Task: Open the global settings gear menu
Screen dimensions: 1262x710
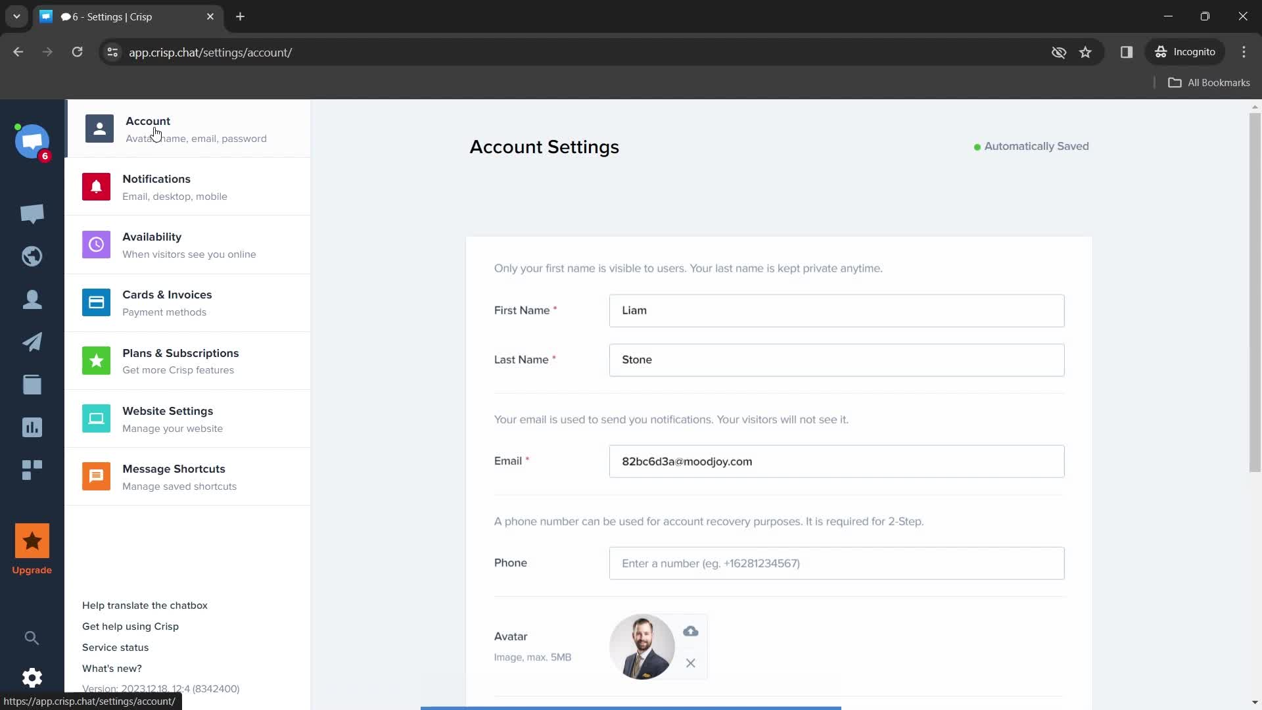Action: coord(31,678)
